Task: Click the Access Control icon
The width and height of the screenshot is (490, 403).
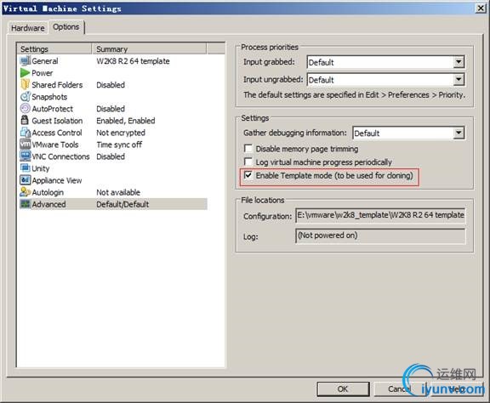Action: pos(26,133)
